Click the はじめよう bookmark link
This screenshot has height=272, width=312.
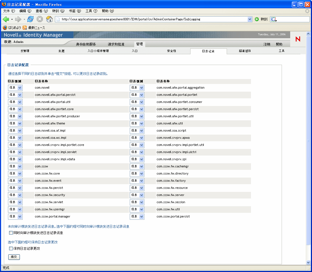coord(15,28)
